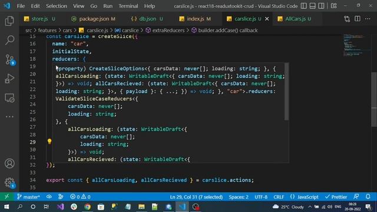Open the Run menu
The width and height of the screenshot is (377, 212).
[x=108, y=6]
